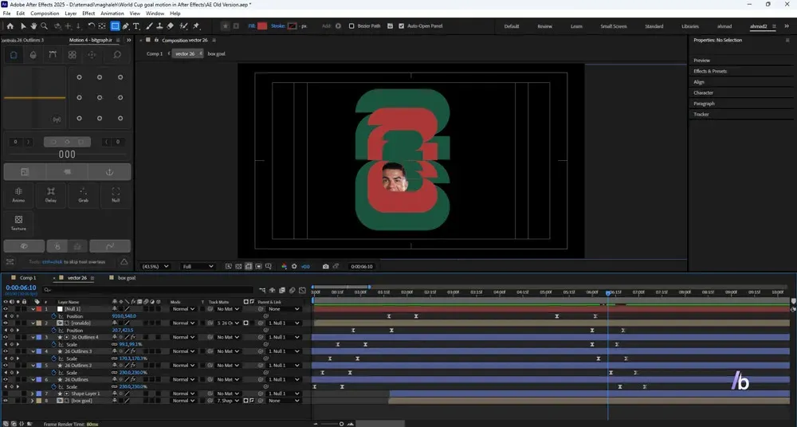The width and height of the screenshot is (797, 427).
Task: Open the search icon in Motion panel
Action: pyautogui.click(x=117, y=55)
